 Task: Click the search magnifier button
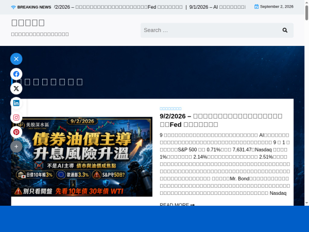coord(285,30)
